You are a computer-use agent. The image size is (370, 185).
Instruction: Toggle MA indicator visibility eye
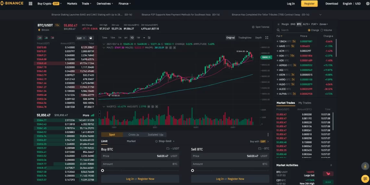(167, 48)
